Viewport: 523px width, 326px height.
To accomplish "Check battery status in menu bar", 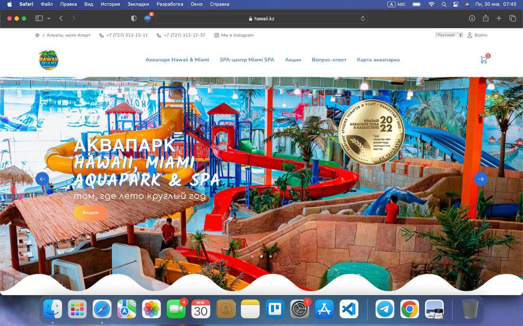I will pos(417,4).
